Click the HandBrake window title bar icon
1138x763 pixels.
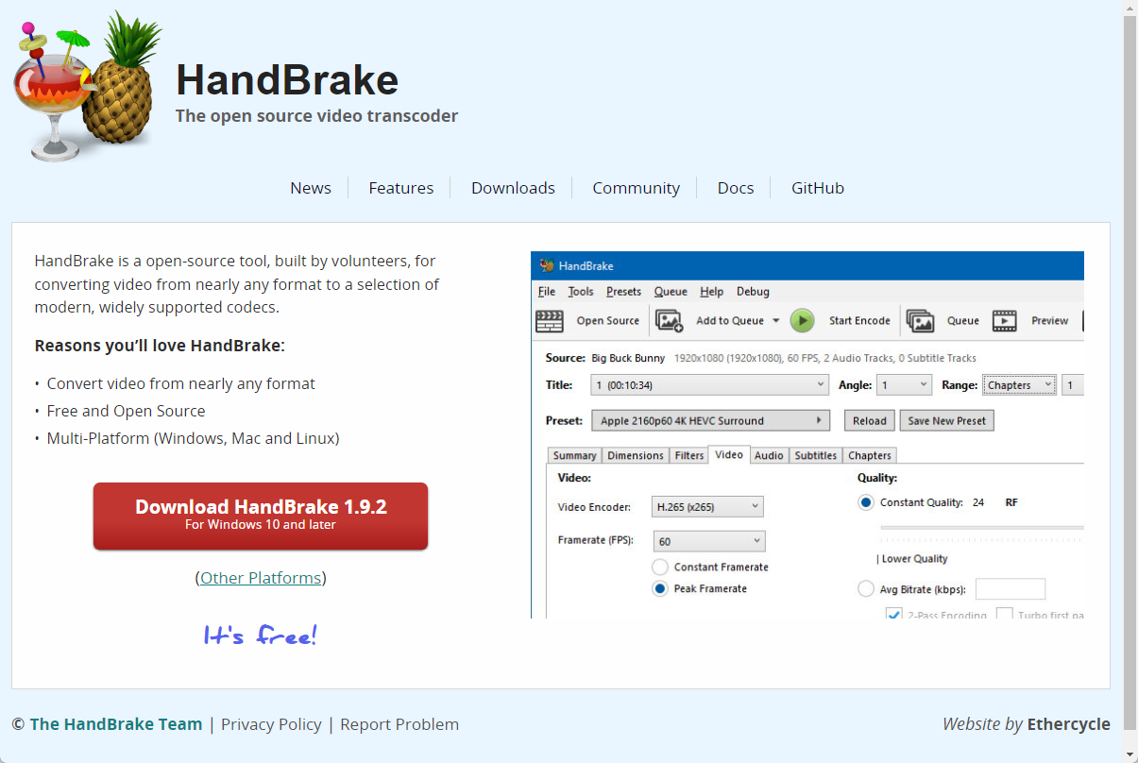547,265
